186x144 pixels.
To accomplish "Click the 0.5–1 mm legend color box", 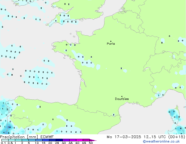I will click(x=12, y=140).
